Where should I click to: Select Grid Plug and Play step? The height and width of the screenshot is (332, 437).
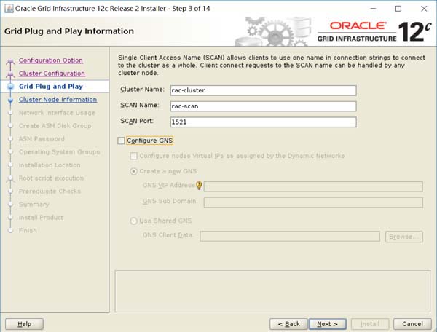[51, 87]
